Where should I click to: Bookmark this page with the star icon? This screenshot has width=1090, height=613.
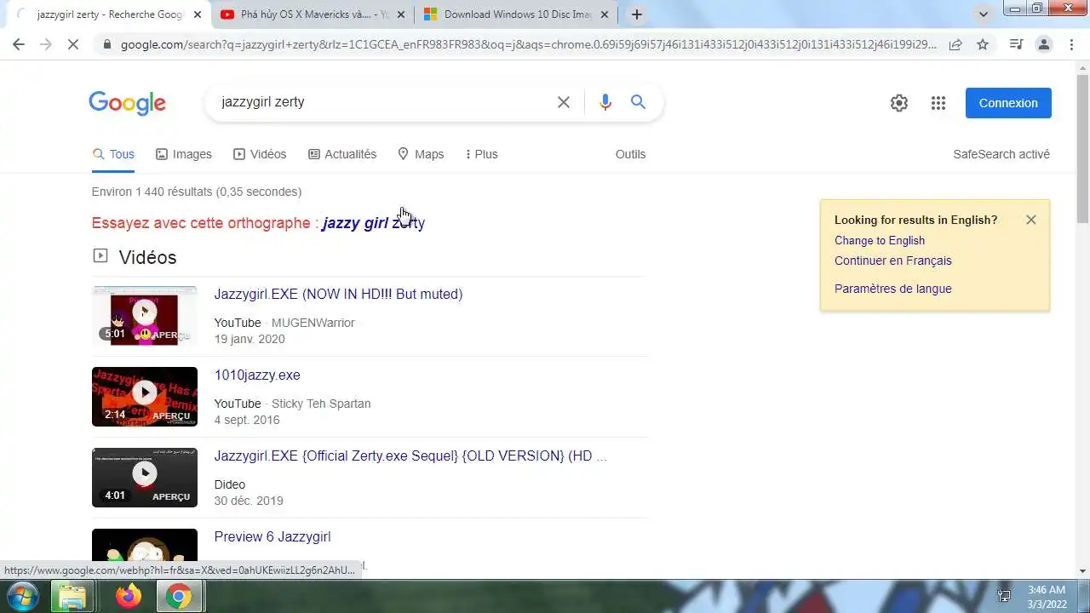[983, 44]
